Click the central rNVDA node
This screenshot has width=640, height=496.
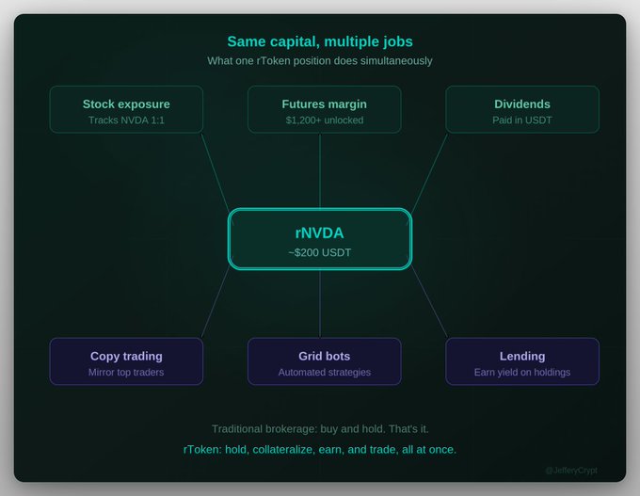(x=320, y=239)
